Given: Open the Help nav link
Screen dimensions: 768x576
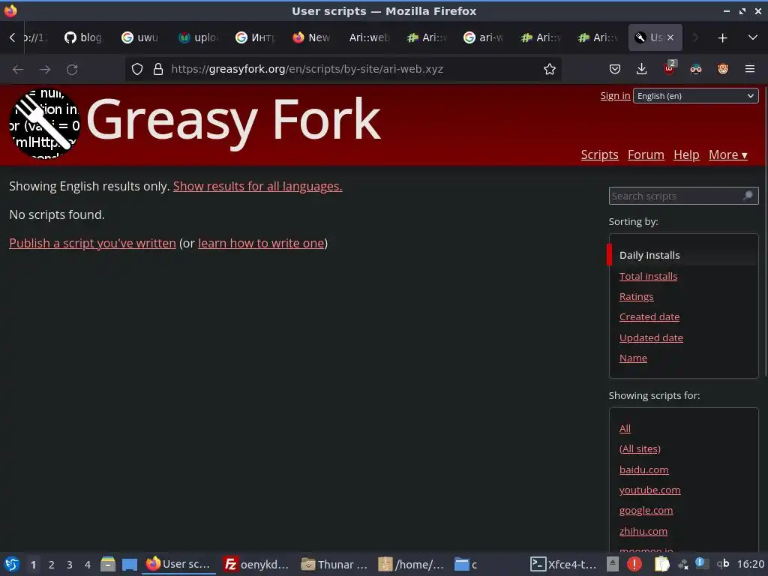Looking at the screenshot, I should point(686,154).
